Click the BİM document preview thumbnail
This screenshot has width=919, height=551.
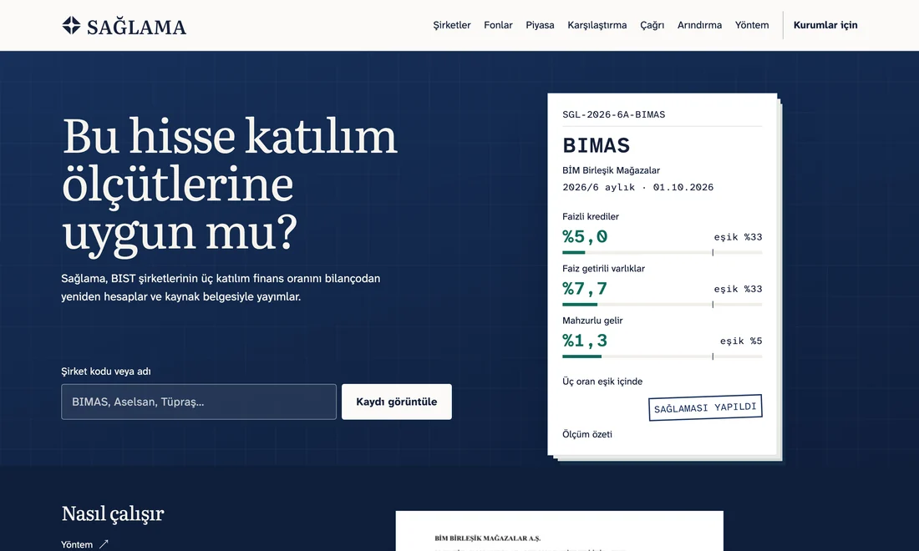tap(559, 531)
